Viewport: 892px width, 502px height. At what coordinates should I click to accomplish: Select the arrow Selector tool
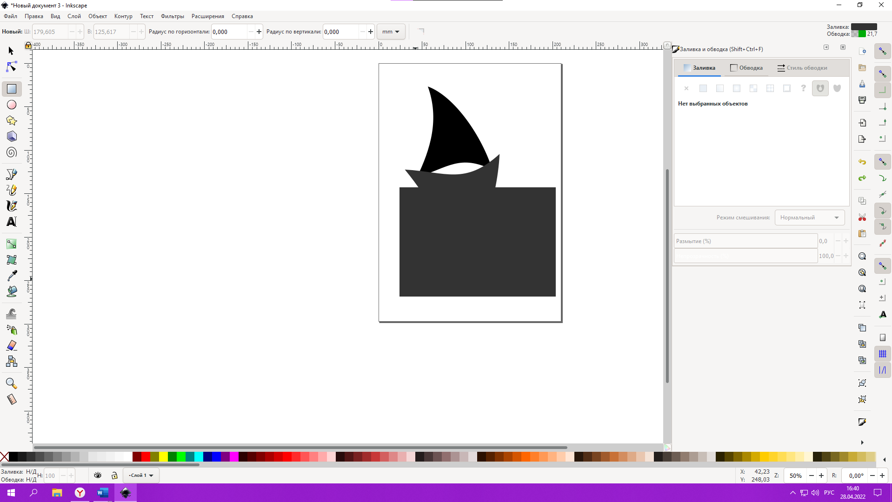[x=11, y=51]
